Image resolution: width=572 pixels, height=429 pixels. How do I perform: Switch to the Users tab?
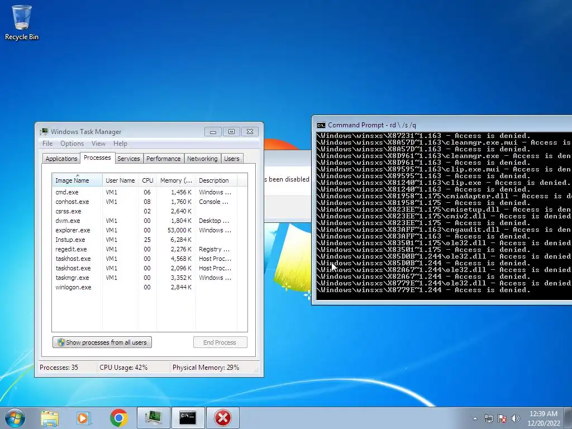pos(232,159)
